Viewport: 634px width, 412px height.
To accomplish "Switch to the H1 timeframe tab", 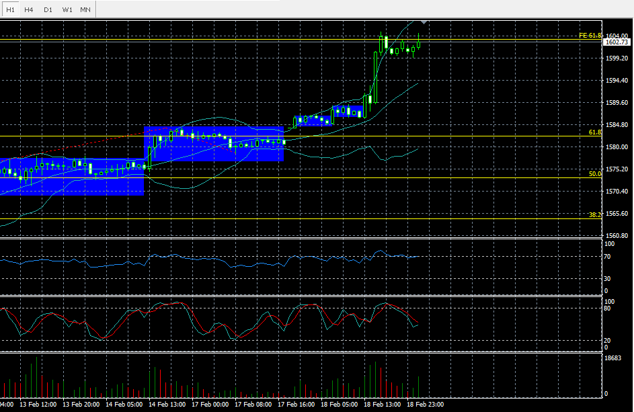I will (x=10, y=9).
